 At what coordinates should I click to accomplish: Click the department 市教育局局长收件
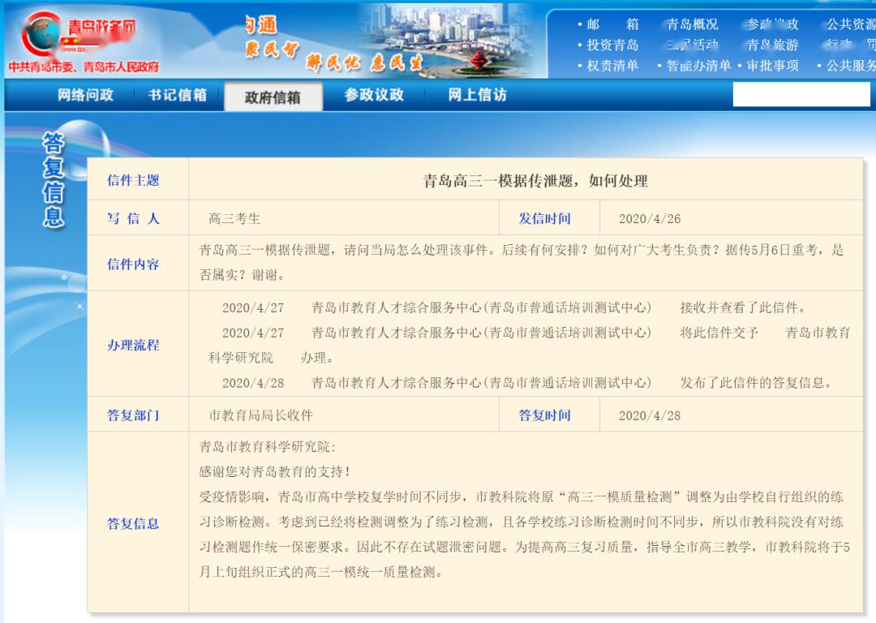(x=260, y=415)
